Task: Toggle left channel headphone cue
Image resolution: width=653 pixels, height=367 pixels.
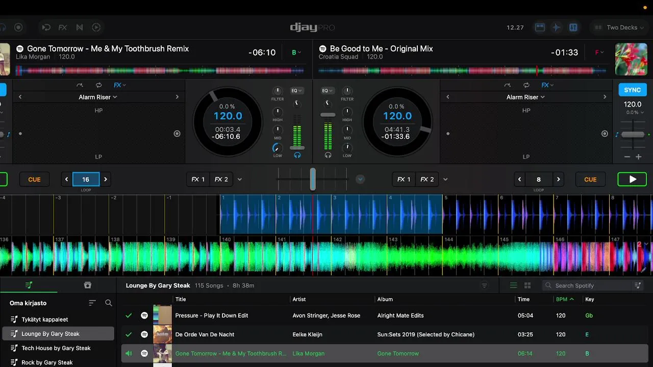Action: pos(297,155)
